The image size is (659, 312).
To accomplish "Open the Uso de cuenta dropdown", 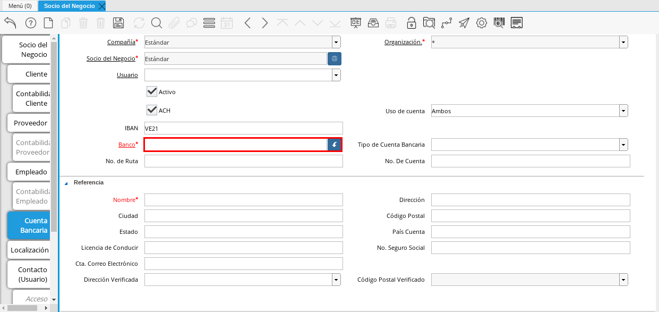I will (x=623, y=111).
